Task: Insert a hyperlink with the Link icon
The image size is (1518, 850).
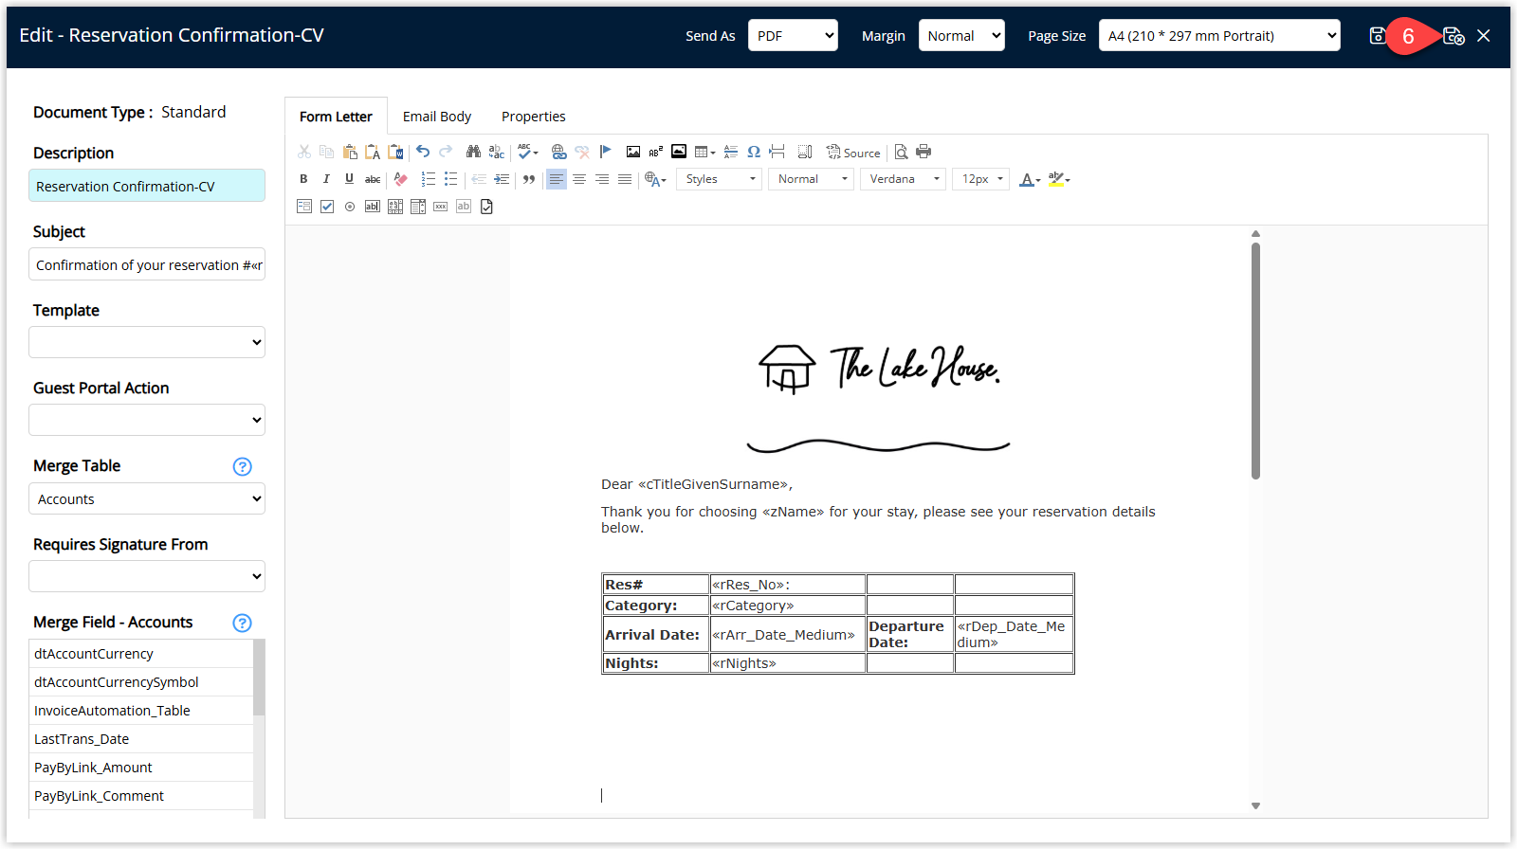Action: tap(558, 152)
